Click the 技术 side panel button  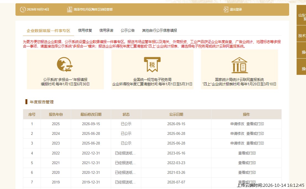coord(301,34)
